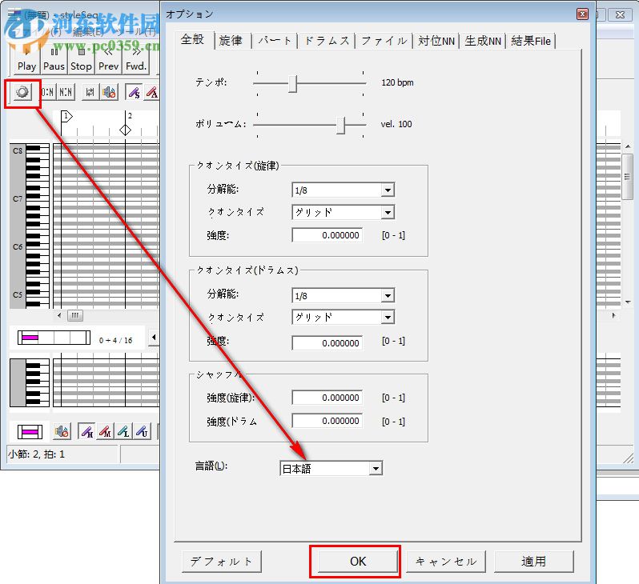Screen dimensions: 639x584
Task: Select the purple pencil H tool
Action: (86, 431)
